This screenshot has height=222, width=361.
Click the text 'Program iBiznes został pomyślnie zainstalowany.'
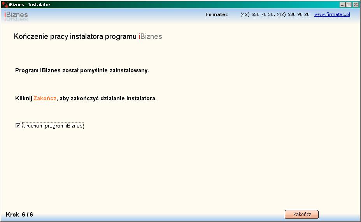(x=82, y=70)
